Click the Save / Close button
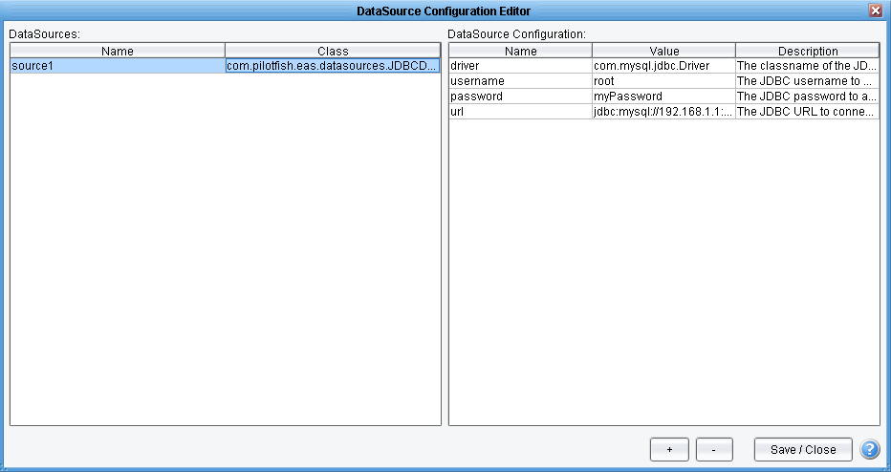891x472 pixels. click(803, 449)
